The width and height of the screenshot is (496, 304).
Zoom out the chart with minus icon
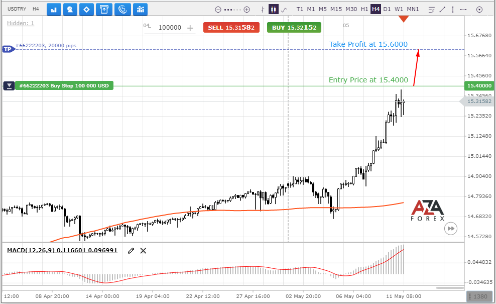click(x=218, y=10)
